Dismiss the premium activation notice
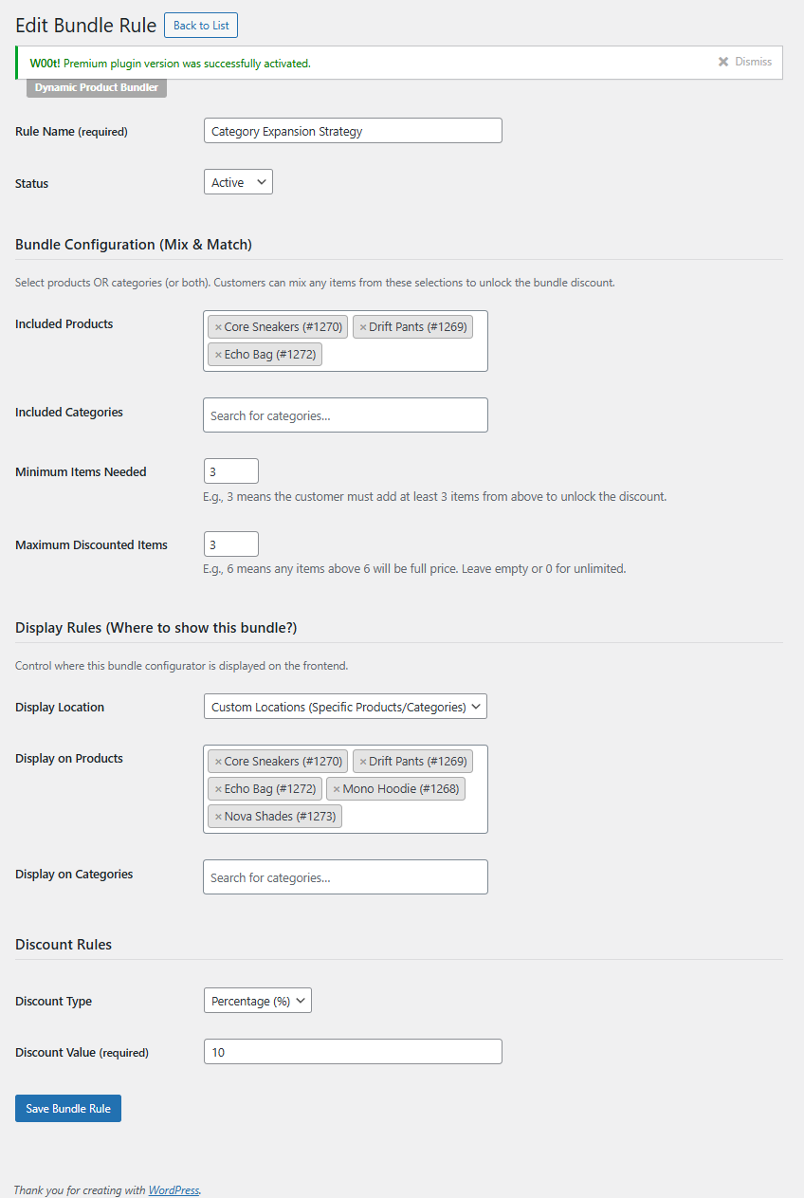804x1198 pixels. (745, 62)
